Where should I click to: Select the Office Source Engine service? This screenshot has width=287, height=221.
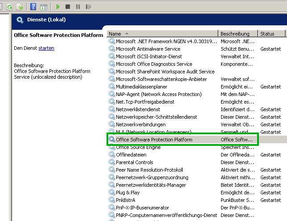click(138, 147)
